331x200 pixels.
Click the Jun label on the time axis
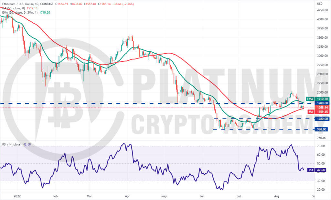[202, 196]
